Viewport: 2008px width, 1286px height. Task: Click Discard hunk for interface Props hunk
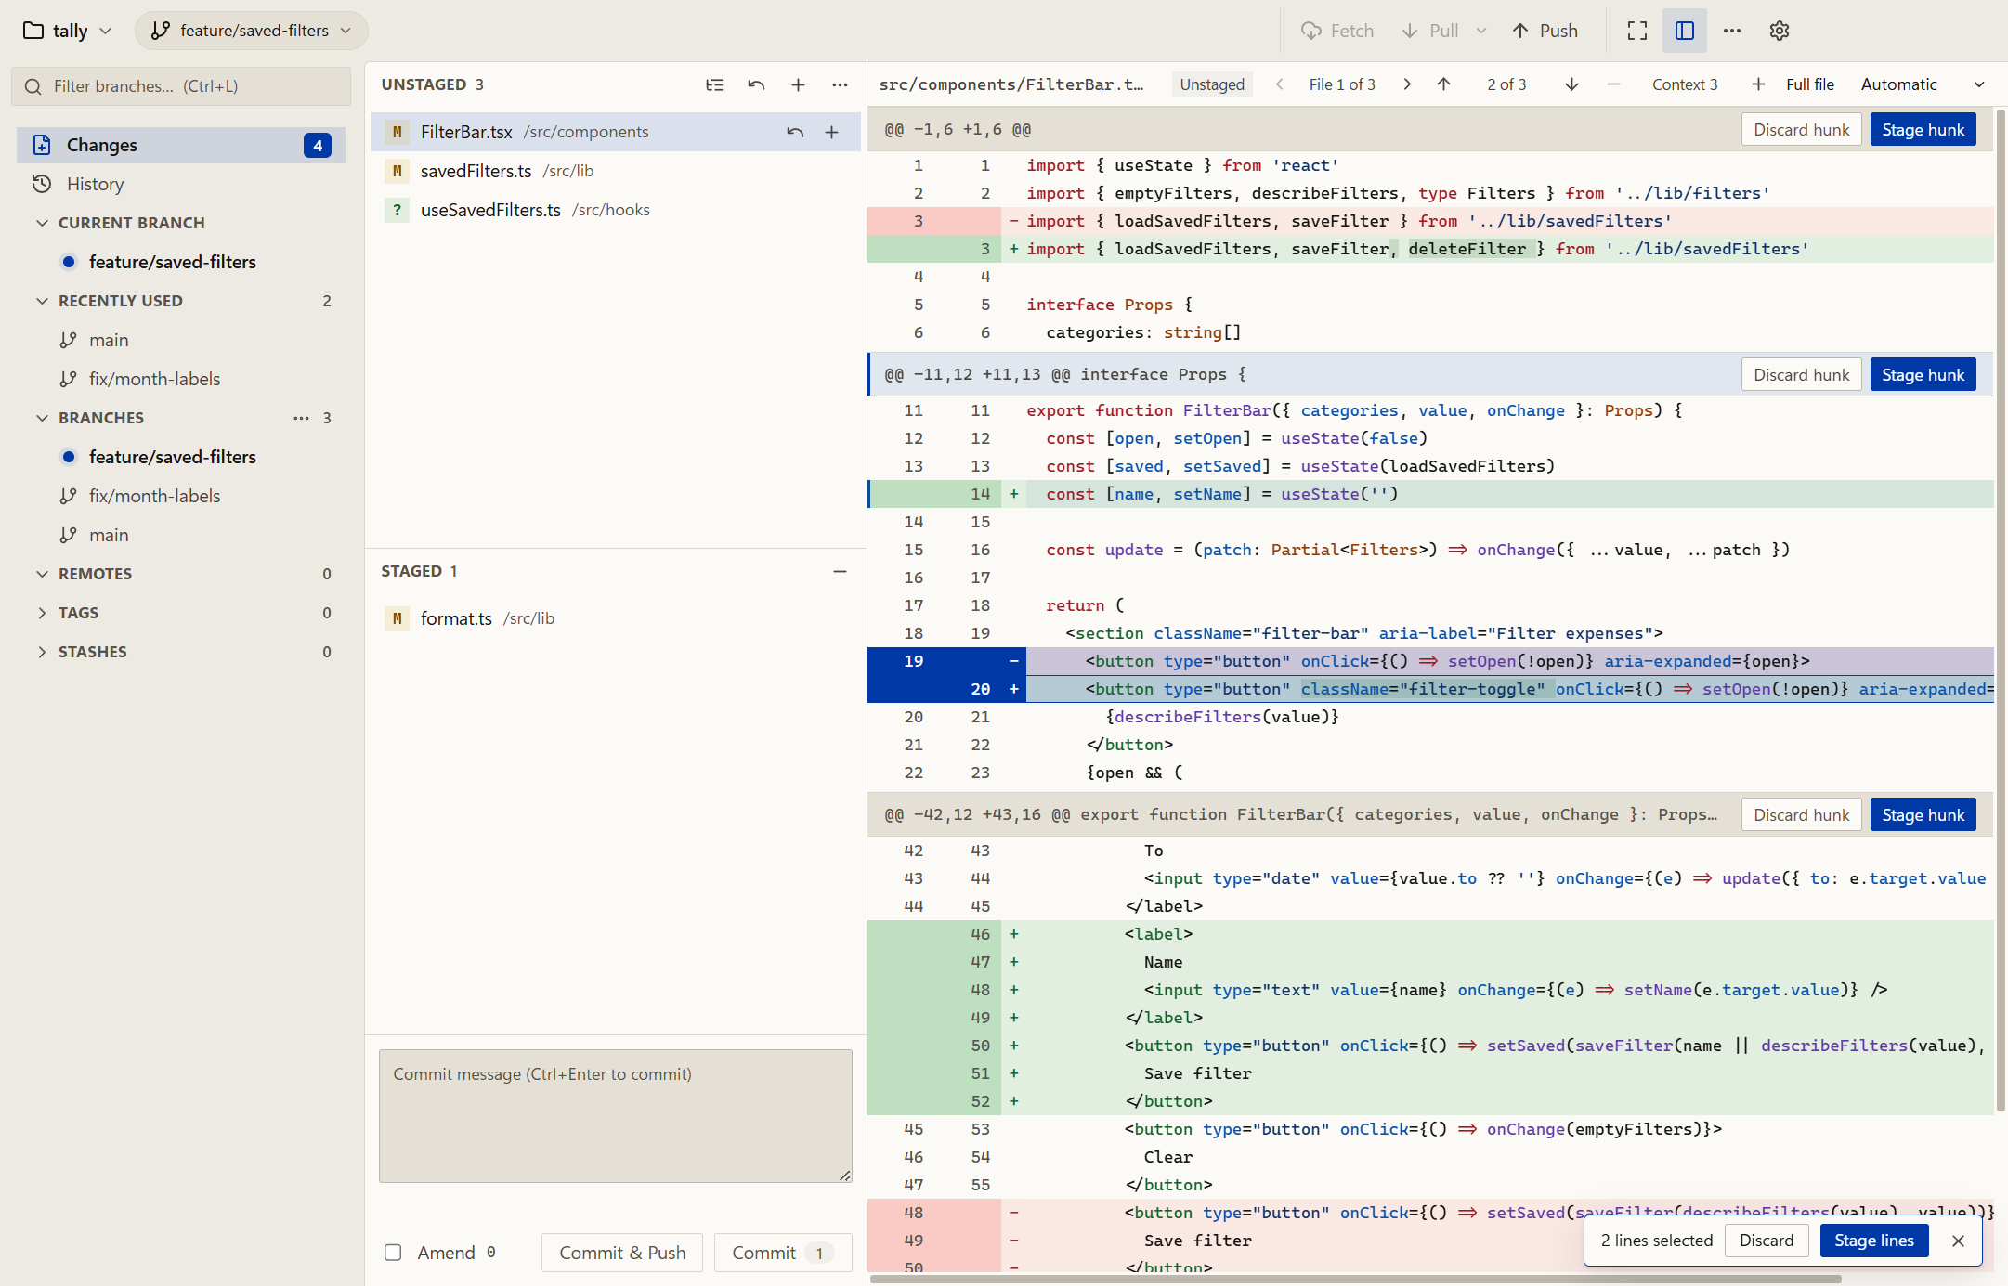pyautogui.click(x=1801, y=375)
